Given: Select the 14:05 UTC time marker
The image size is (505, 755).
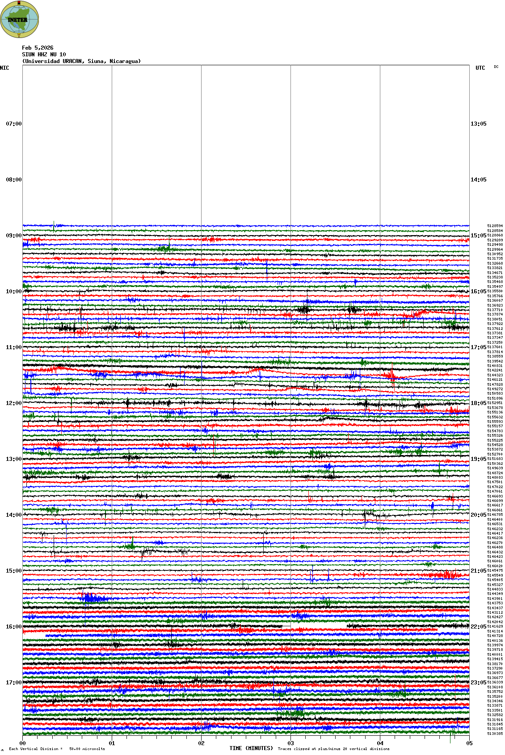Looking at the screenshot, I should [x=478, y=180].
